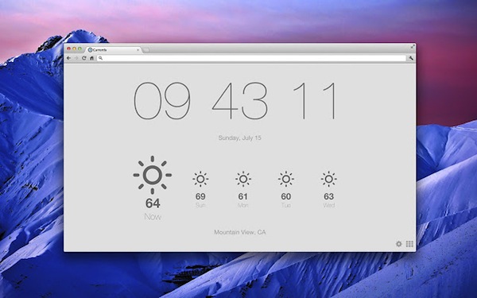Image resolution: width=477 pixels, height=298 pixels.
Task: Click the 60 temperature for Tue
Action: point(286,196)
